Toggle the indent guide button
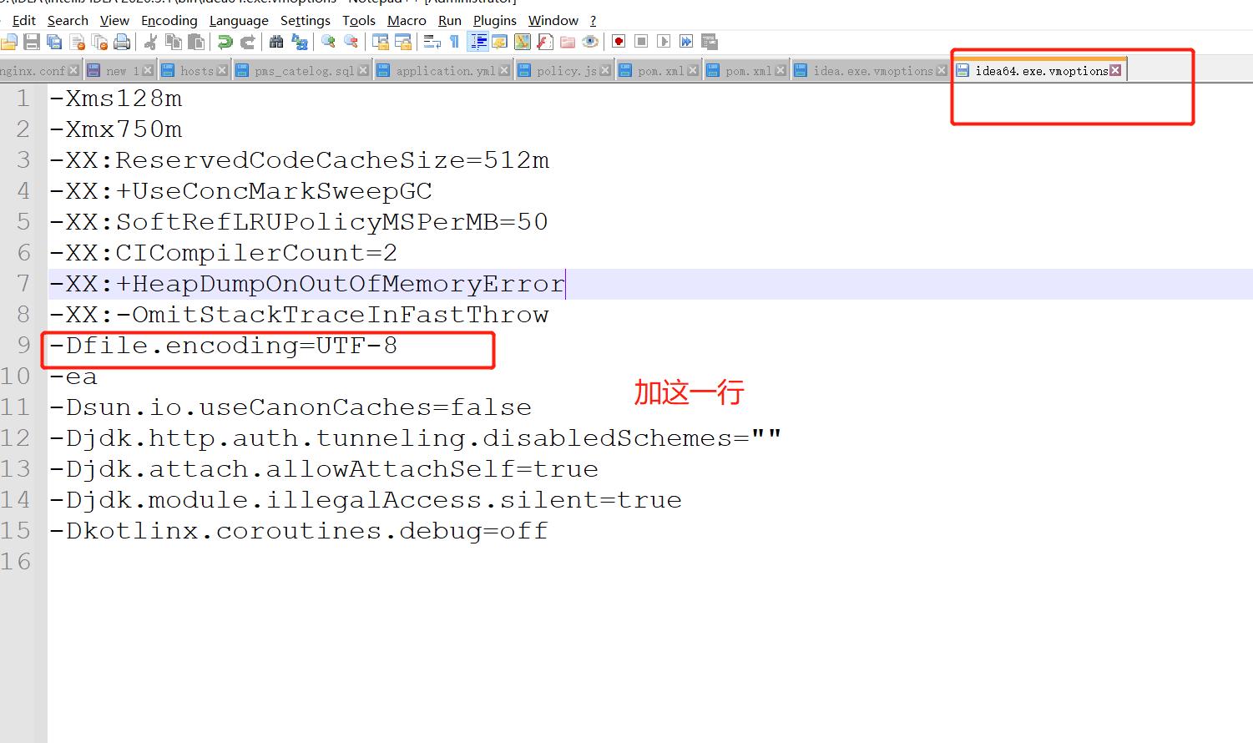The image size is (1253, 743). (x=478, y=42)
